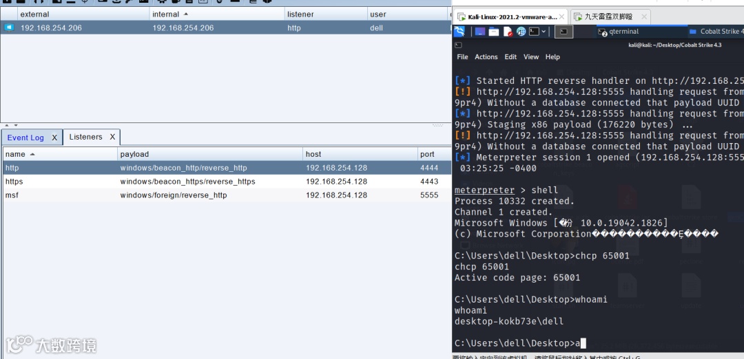The width and height of the screenshot is (744, 359).
Task: Click payload windows/beacon_http/reverse_http
Action: [x=184, y=168]
